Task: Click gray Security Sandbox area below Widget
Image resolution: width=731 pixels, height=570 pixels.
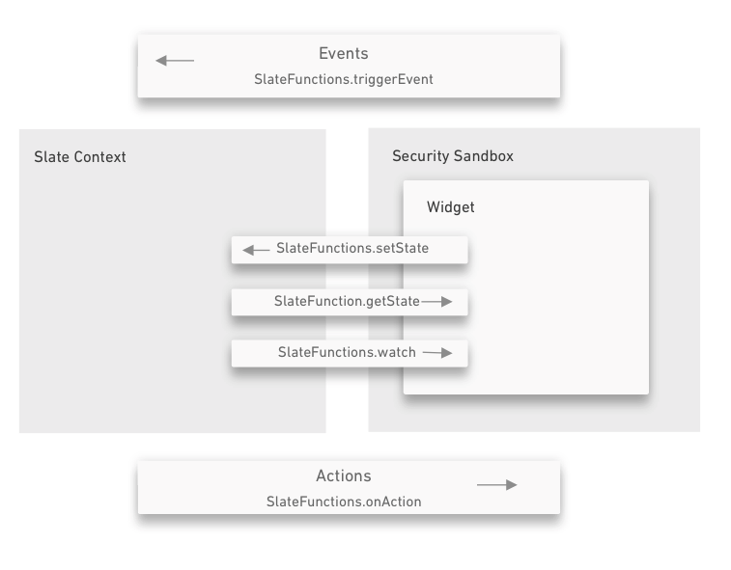Action: 527,414
